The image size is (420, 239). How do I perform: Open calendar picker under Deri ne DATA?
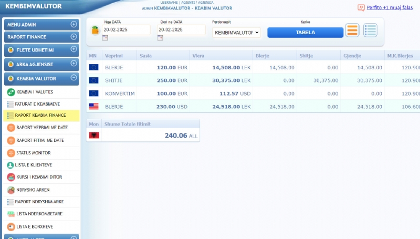(x=160, y=38)
